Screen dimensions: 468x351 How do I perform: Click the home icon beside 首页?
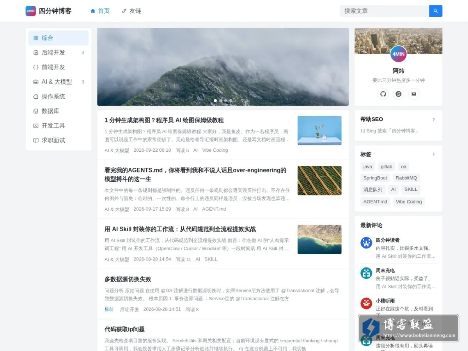pos(93,11)
